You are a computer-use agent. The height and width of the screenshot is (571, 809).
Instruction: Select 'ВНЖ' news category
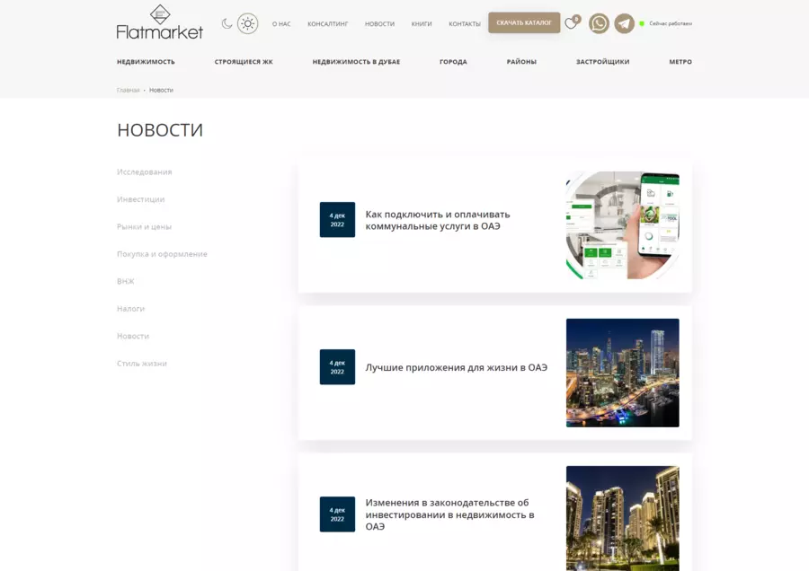click(x=125, y=281)
